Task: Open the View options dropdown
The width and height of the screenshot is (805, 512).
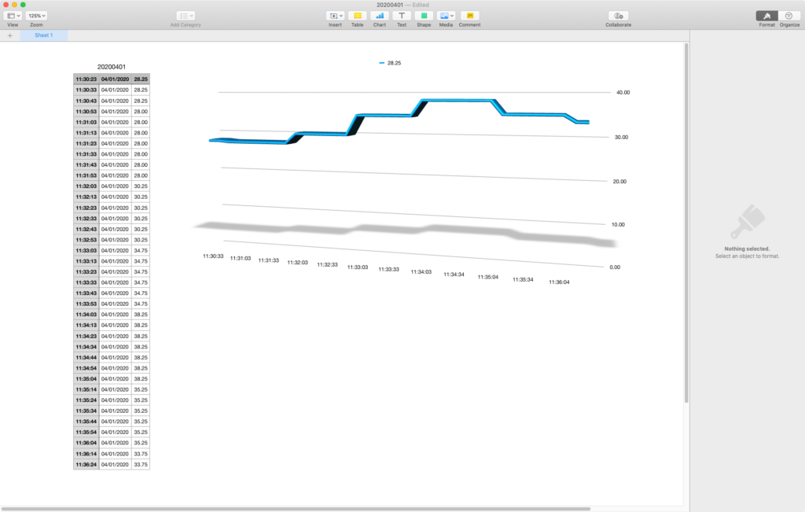Action: pos(13,16)
